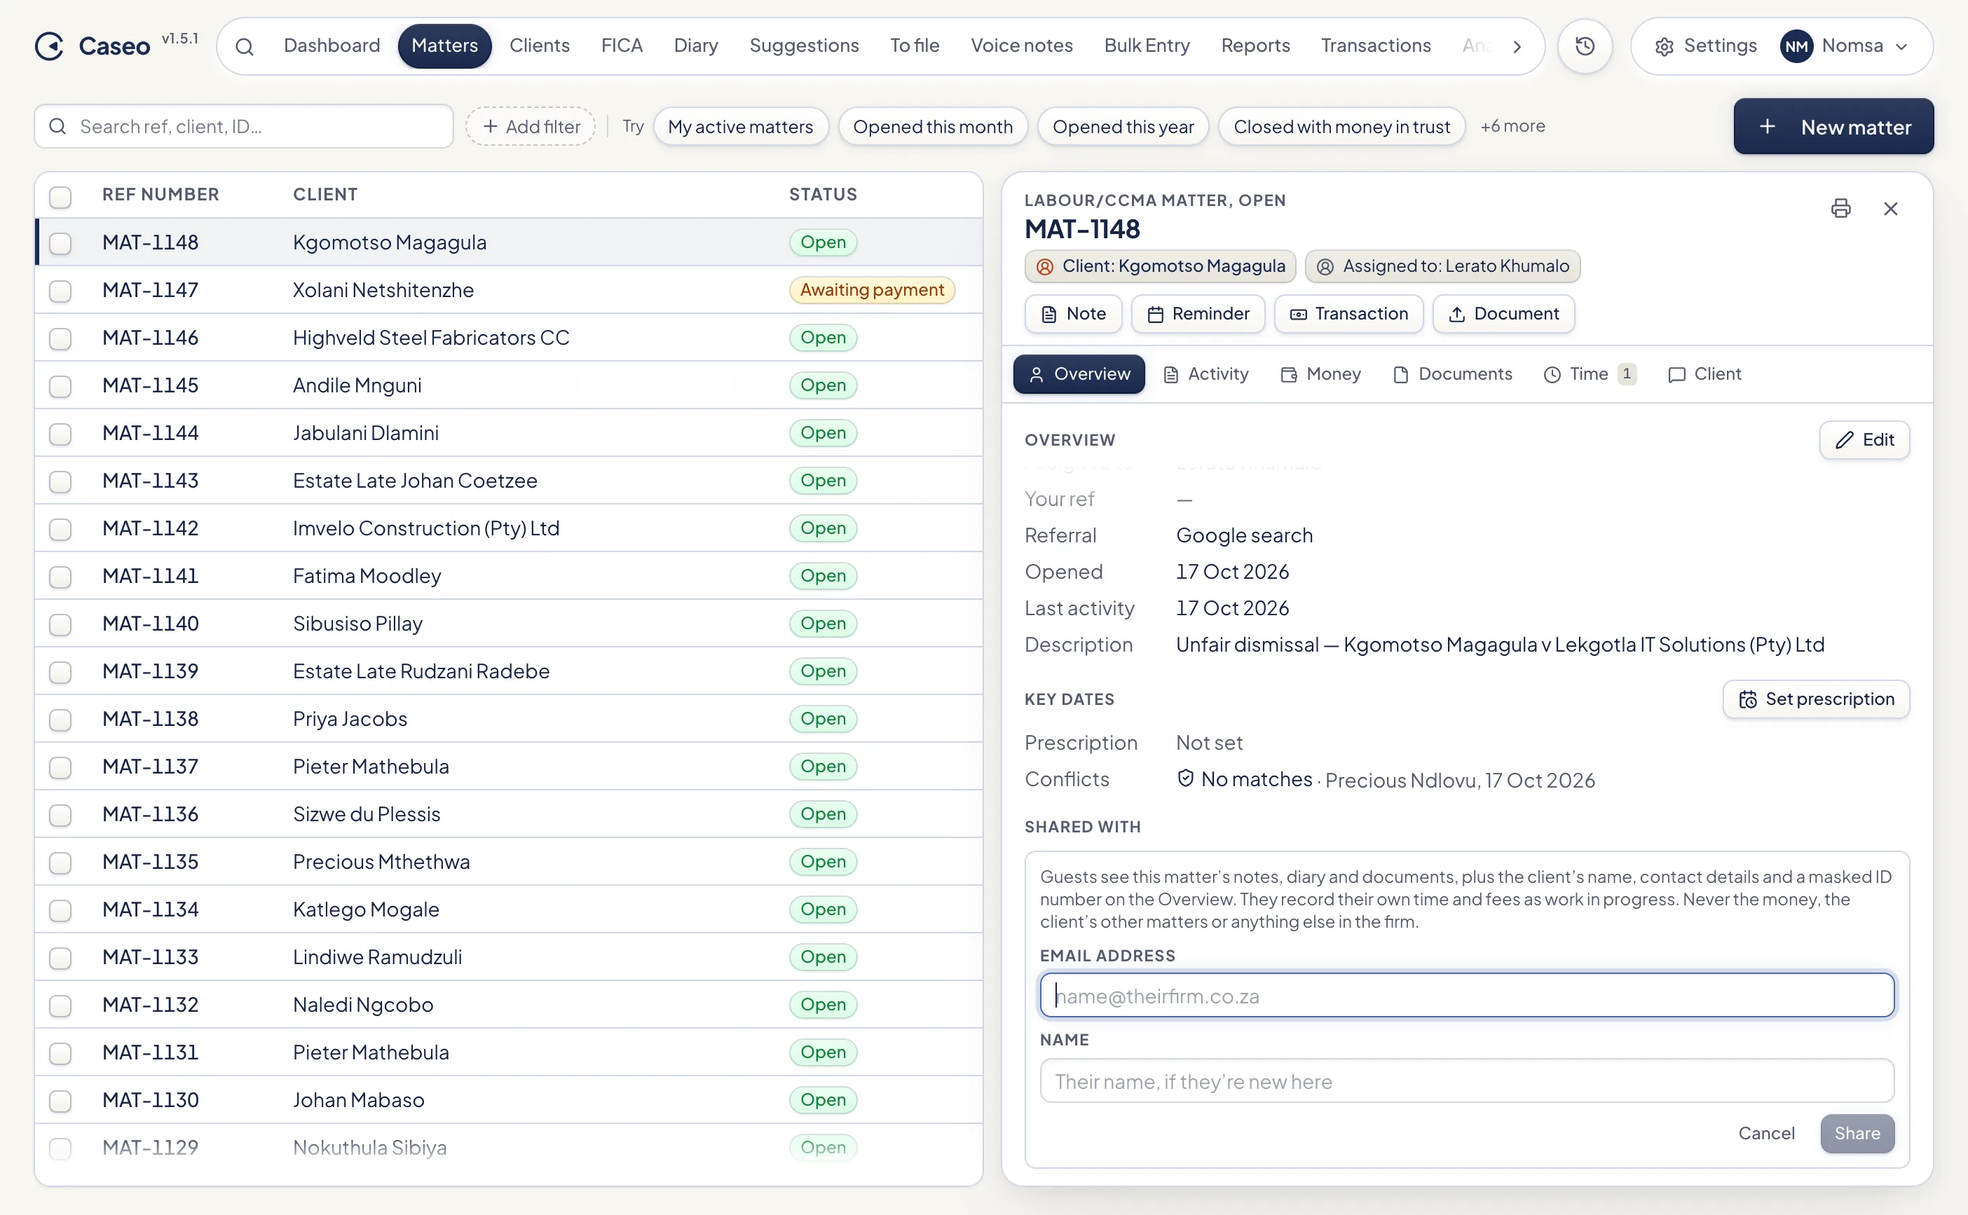Switch to the Money tab
The width and height of the screenshot is (1968, 1215).
tap(1320, 374)
